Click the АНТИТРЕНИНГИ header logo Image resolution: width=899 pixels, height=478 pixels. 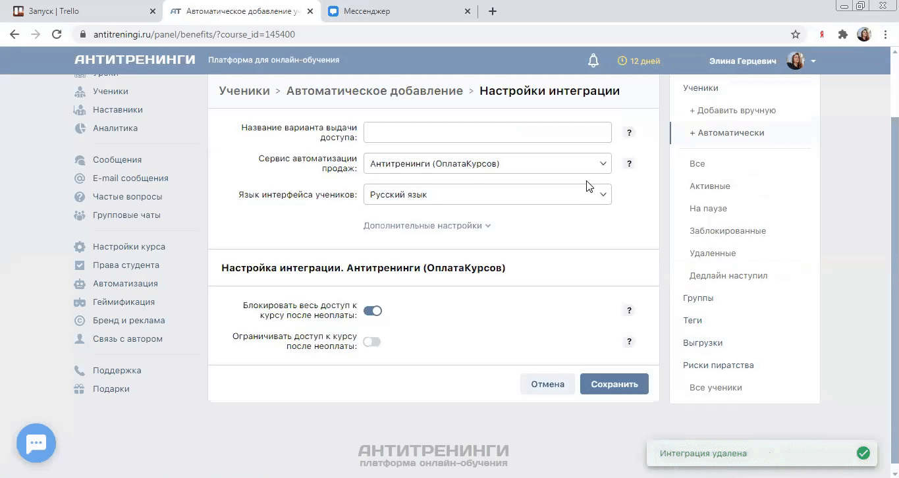pos(135,60)
